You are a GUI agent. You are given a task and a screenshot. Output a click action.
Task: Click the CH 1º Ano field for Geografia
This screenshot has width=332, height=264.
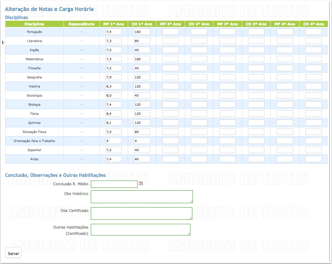click(142, 77)
